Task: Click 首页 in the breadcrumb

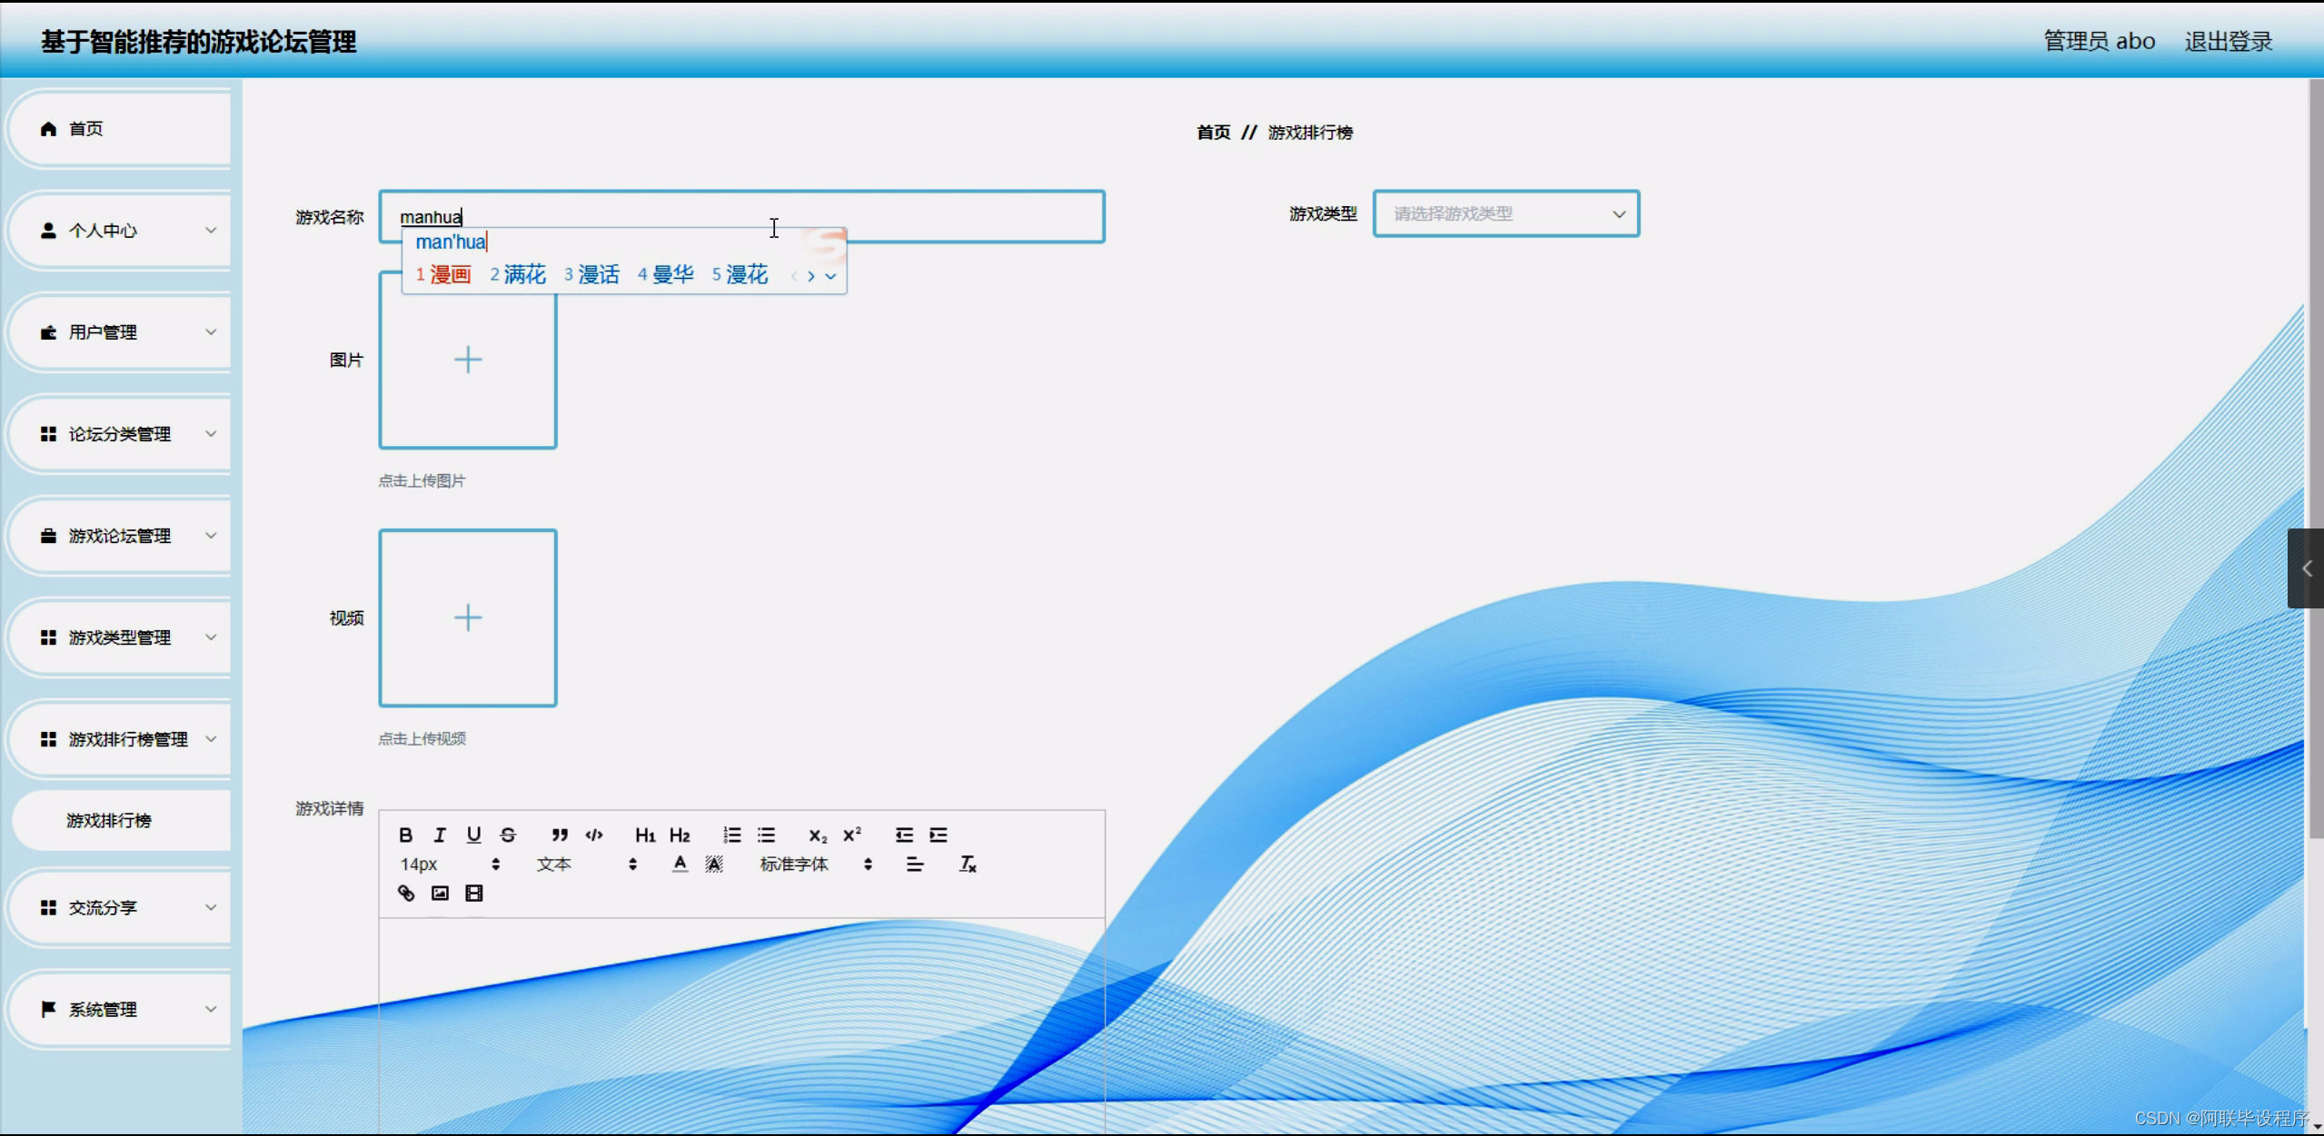Action: pyautogui.click(x=1213, y=133)
